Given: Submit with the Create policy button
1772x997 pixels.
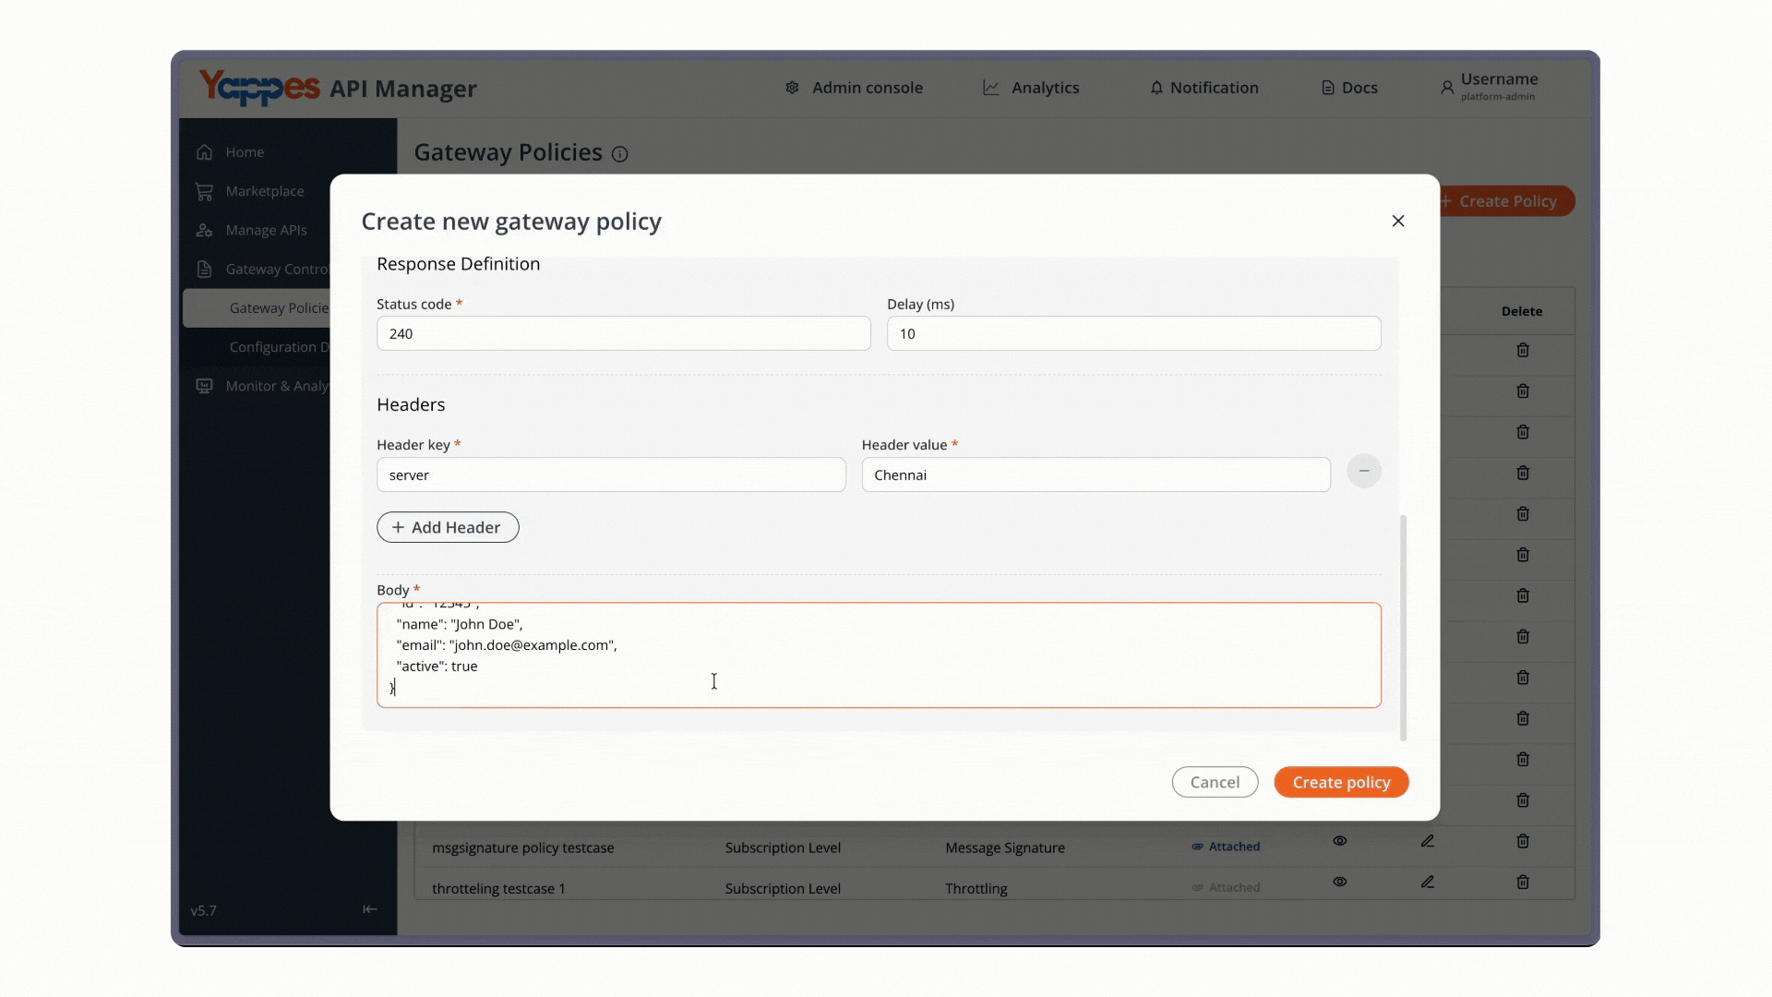Looking at the screenshot, I should point(1341,782).
